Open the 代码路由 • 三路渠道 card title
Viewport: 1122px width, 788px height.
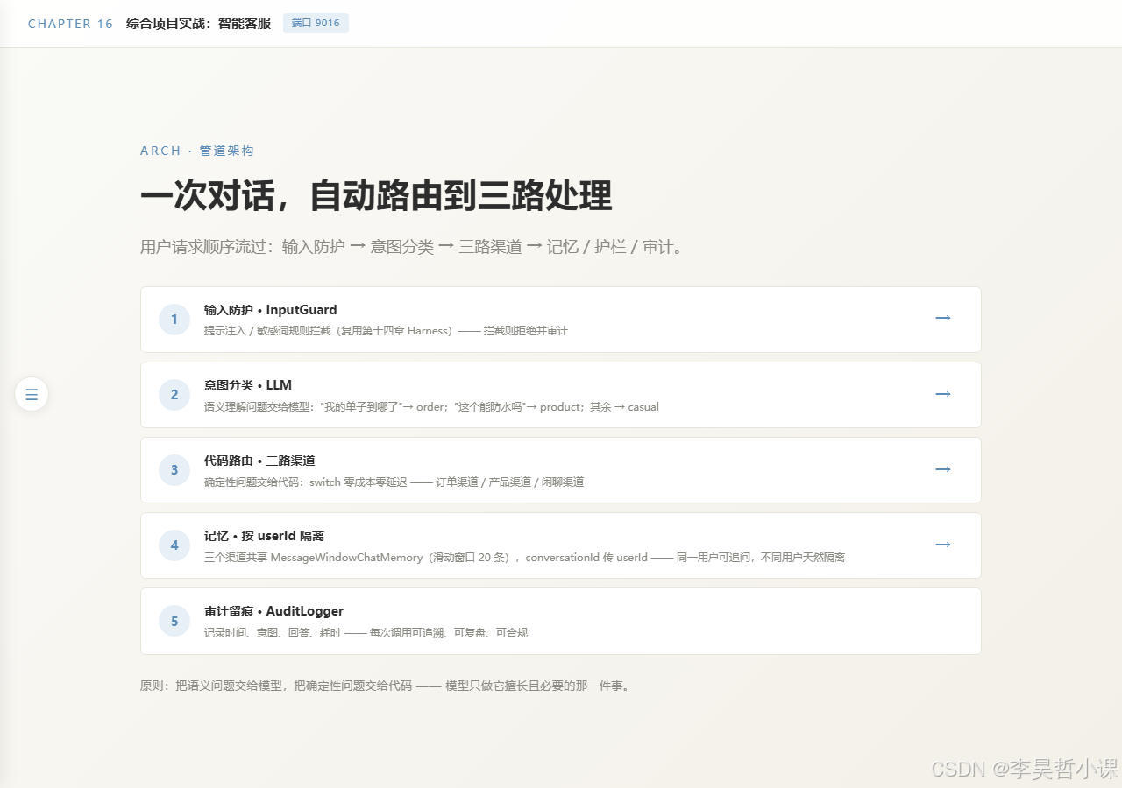(x=259, y=461)
